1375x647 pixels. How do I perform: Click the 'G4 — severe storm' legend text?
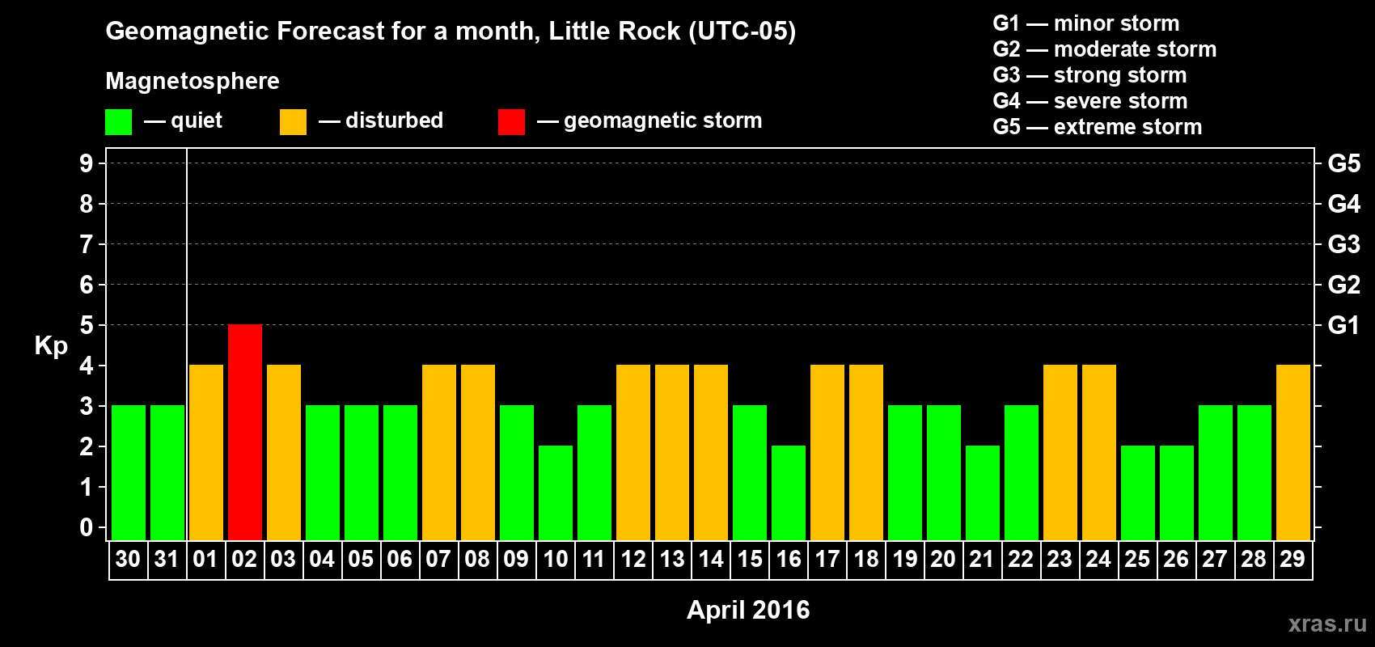(x=1090, y=101)
